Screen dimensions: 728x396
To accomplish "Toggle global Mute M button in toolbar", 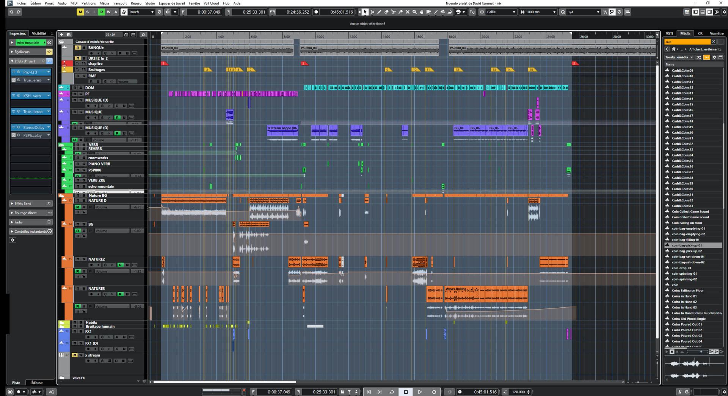I will tap(80, 12).
